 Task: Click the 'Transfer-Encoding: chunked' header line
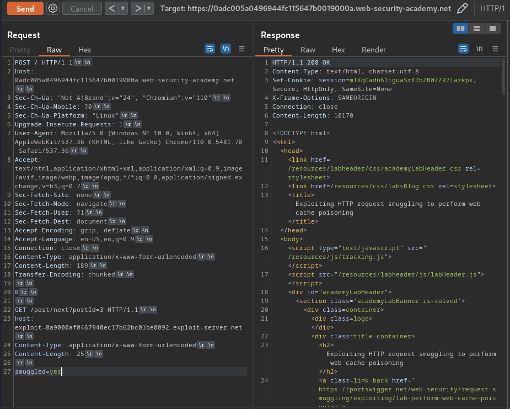coord(65,274)
